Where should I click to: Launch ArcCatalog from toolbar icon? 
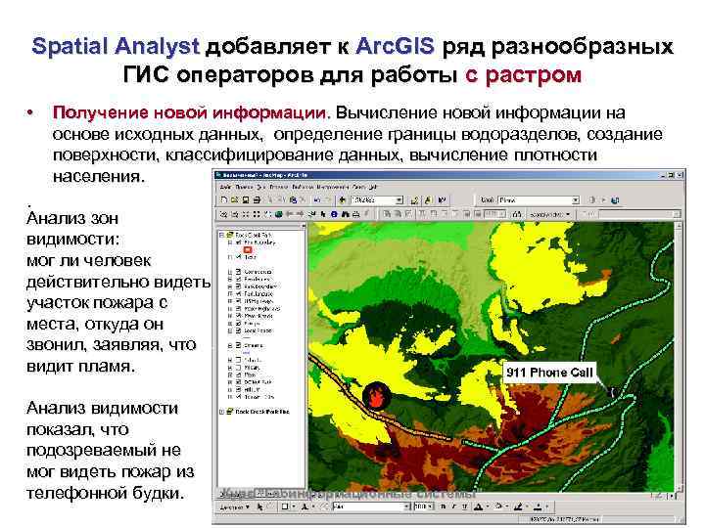(x=427, y=199)
